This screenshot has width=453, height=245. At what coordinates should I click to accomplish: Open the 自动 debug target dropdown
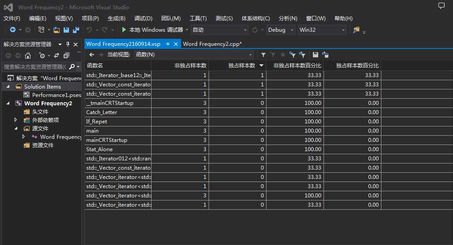coord(219,30)
